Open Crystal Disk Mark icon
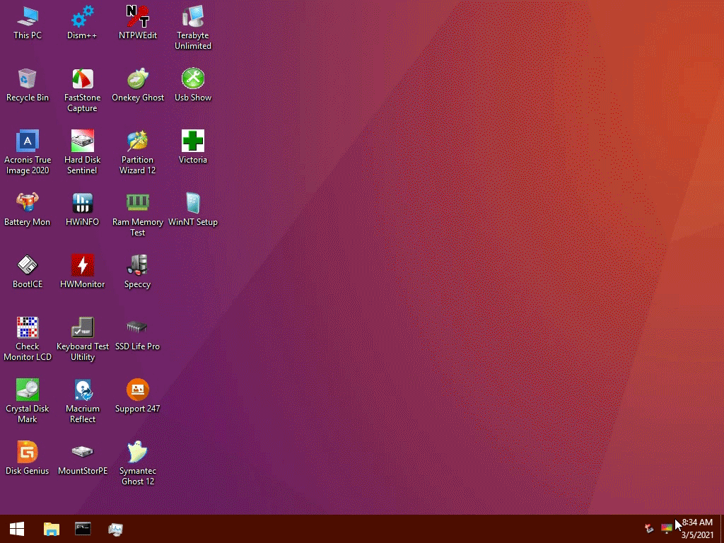The height and width of the screenshot is (543, 724). tap(28, 401)
